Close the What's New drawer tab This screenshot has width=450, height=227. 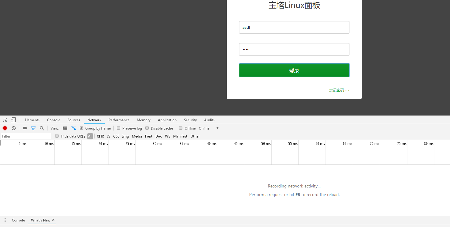point(53,220)
